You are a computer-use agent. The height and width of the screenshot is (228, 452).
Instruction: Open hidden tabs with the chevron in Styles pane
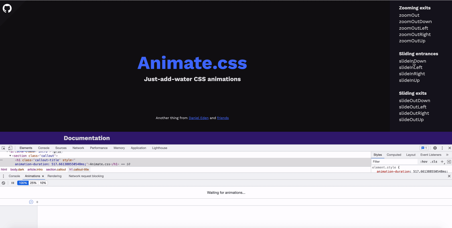point(447,155)
